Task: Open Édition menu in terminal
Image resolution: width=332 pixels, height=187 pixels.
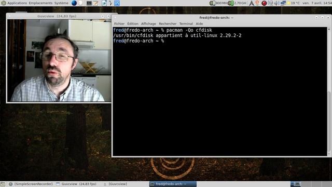Action: point(133,24)
